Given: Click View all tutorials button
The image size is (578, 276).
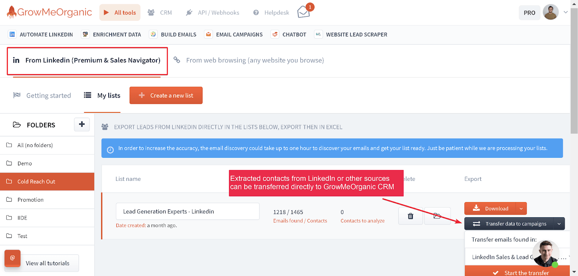Looking at the screenshot, I should (48, 263).
